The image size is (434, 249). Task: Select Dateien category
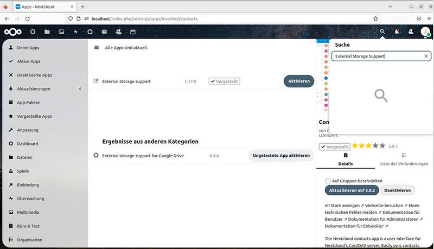[x=46, y=157]
